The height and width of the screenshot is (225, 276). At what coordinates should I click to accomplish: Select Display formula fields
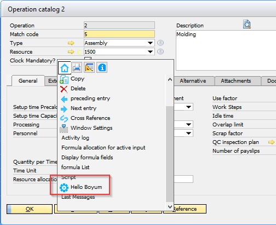(x=87, y=158)
